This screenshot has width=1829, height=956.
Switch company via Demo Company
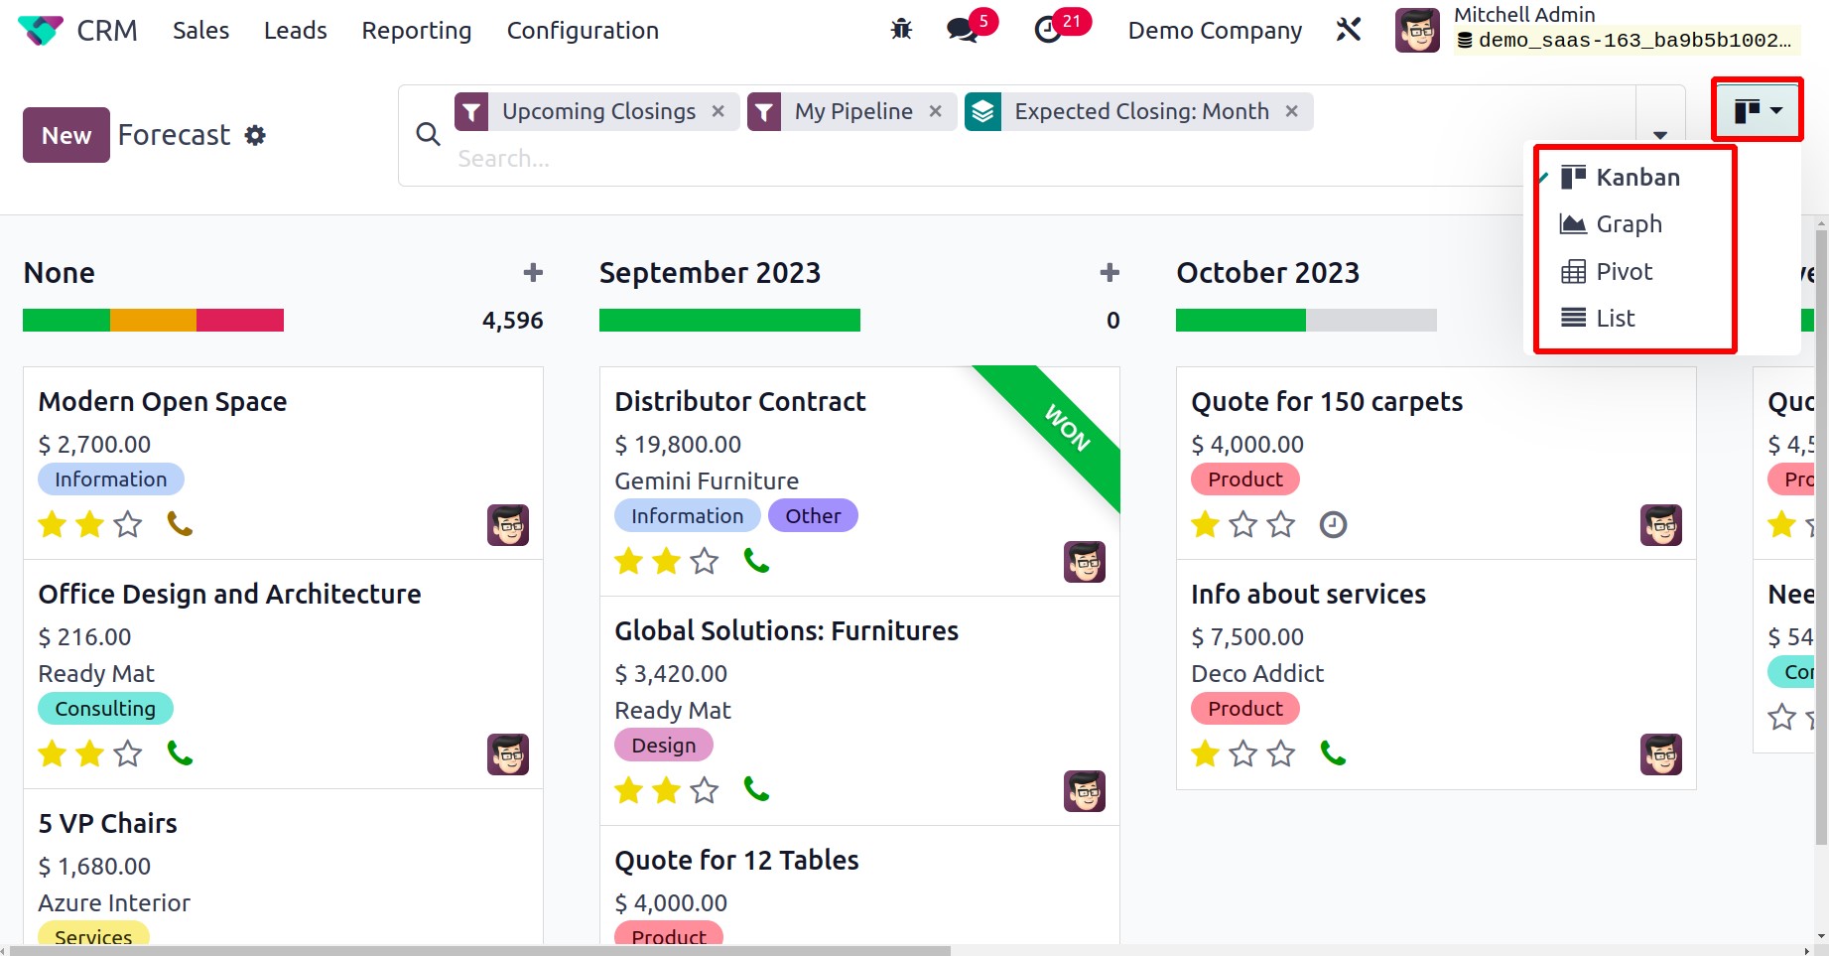[x=1215, y=31]
